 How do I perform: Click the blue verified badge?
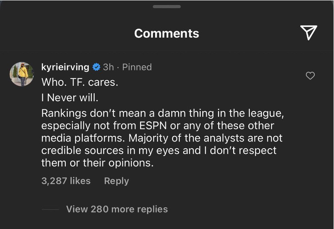(x=96, y=67)
